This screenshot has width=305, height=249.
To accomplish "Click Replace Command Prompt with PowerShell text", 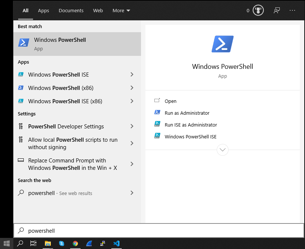I will 73,164.
